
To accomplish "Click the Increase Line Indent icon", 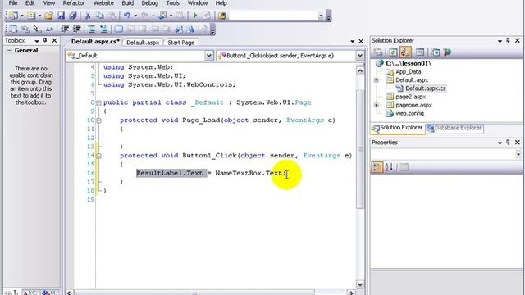I will (x=76, y=29).
